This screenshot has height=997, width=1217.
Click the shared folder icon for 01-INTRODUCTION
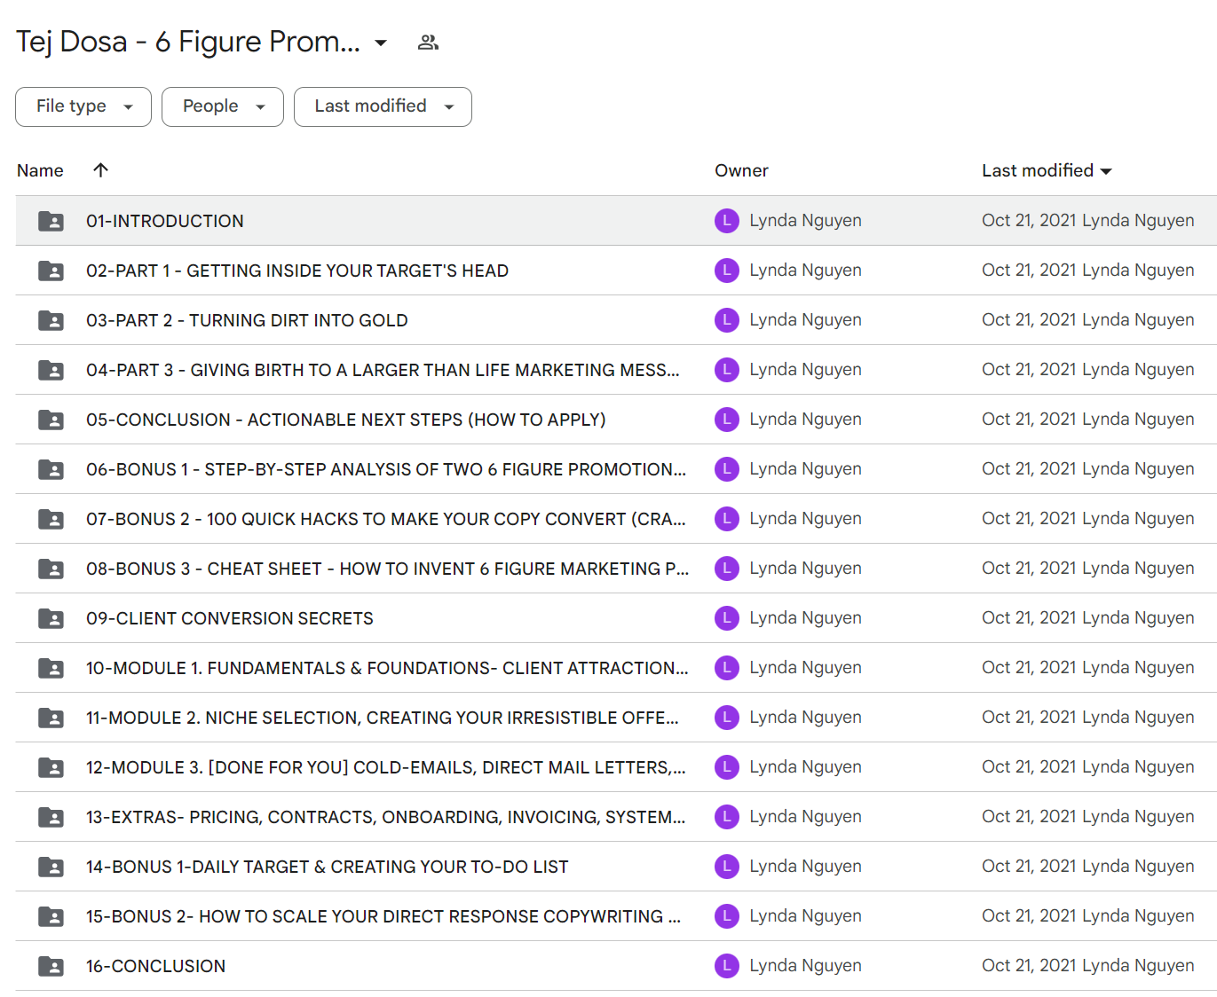click(x=51, y=221)
